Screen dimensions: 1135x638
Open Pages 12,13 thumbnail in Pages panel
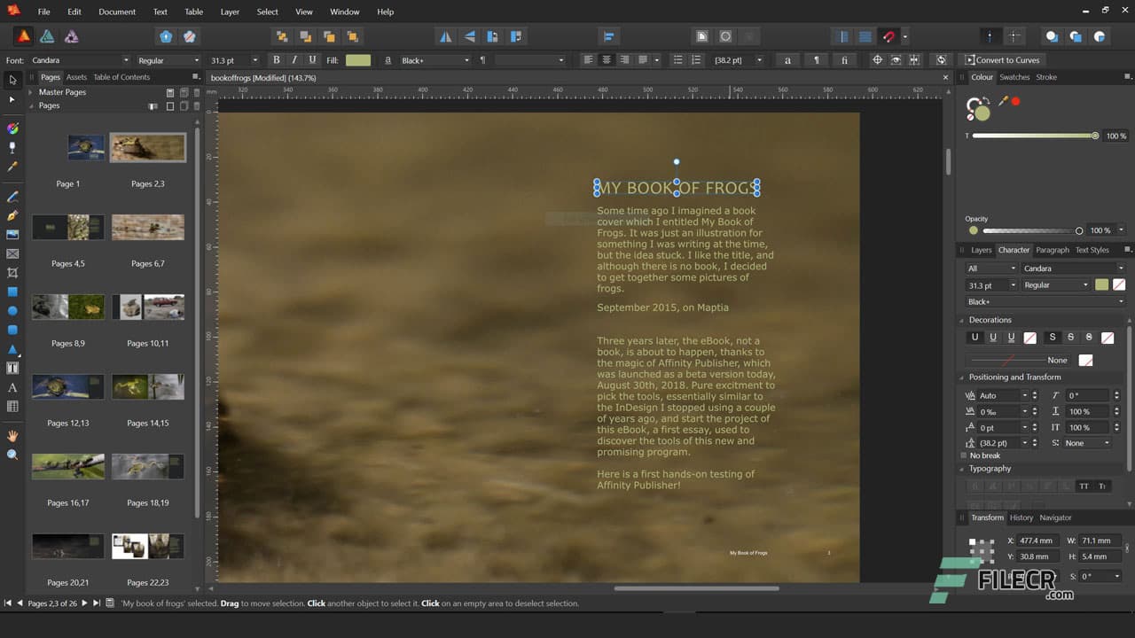[x=68, y=386]
